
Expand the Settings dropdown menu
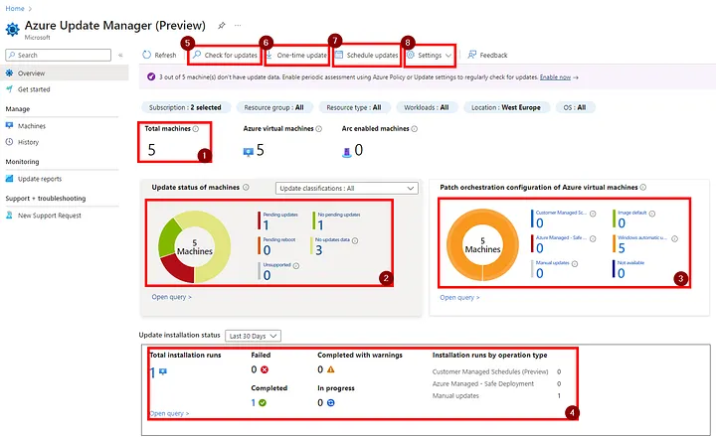click(448, 56)
